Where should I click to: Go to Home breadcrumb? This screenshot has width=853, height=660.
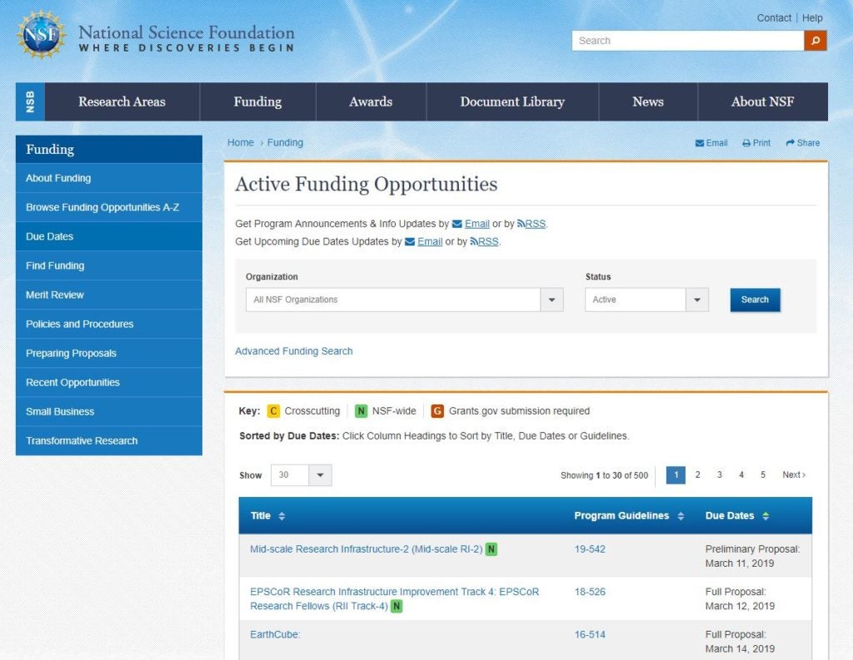241,142
